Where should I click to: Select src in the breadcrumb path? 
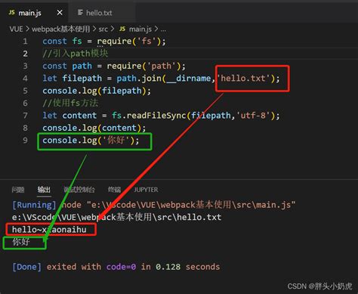tap(103, 29)
